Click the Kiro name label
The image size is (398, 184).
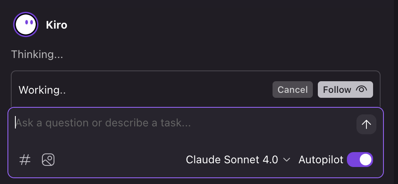[x=57, y=25]
